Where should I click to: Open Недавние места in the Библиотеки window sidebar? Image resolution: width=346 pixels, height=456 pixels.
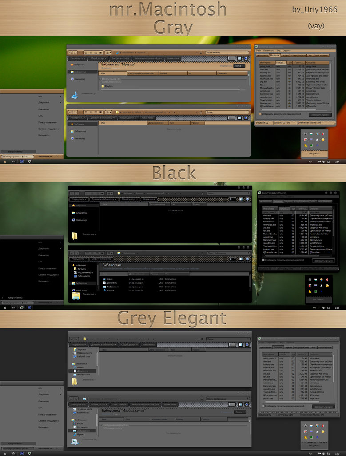point(84,272)
